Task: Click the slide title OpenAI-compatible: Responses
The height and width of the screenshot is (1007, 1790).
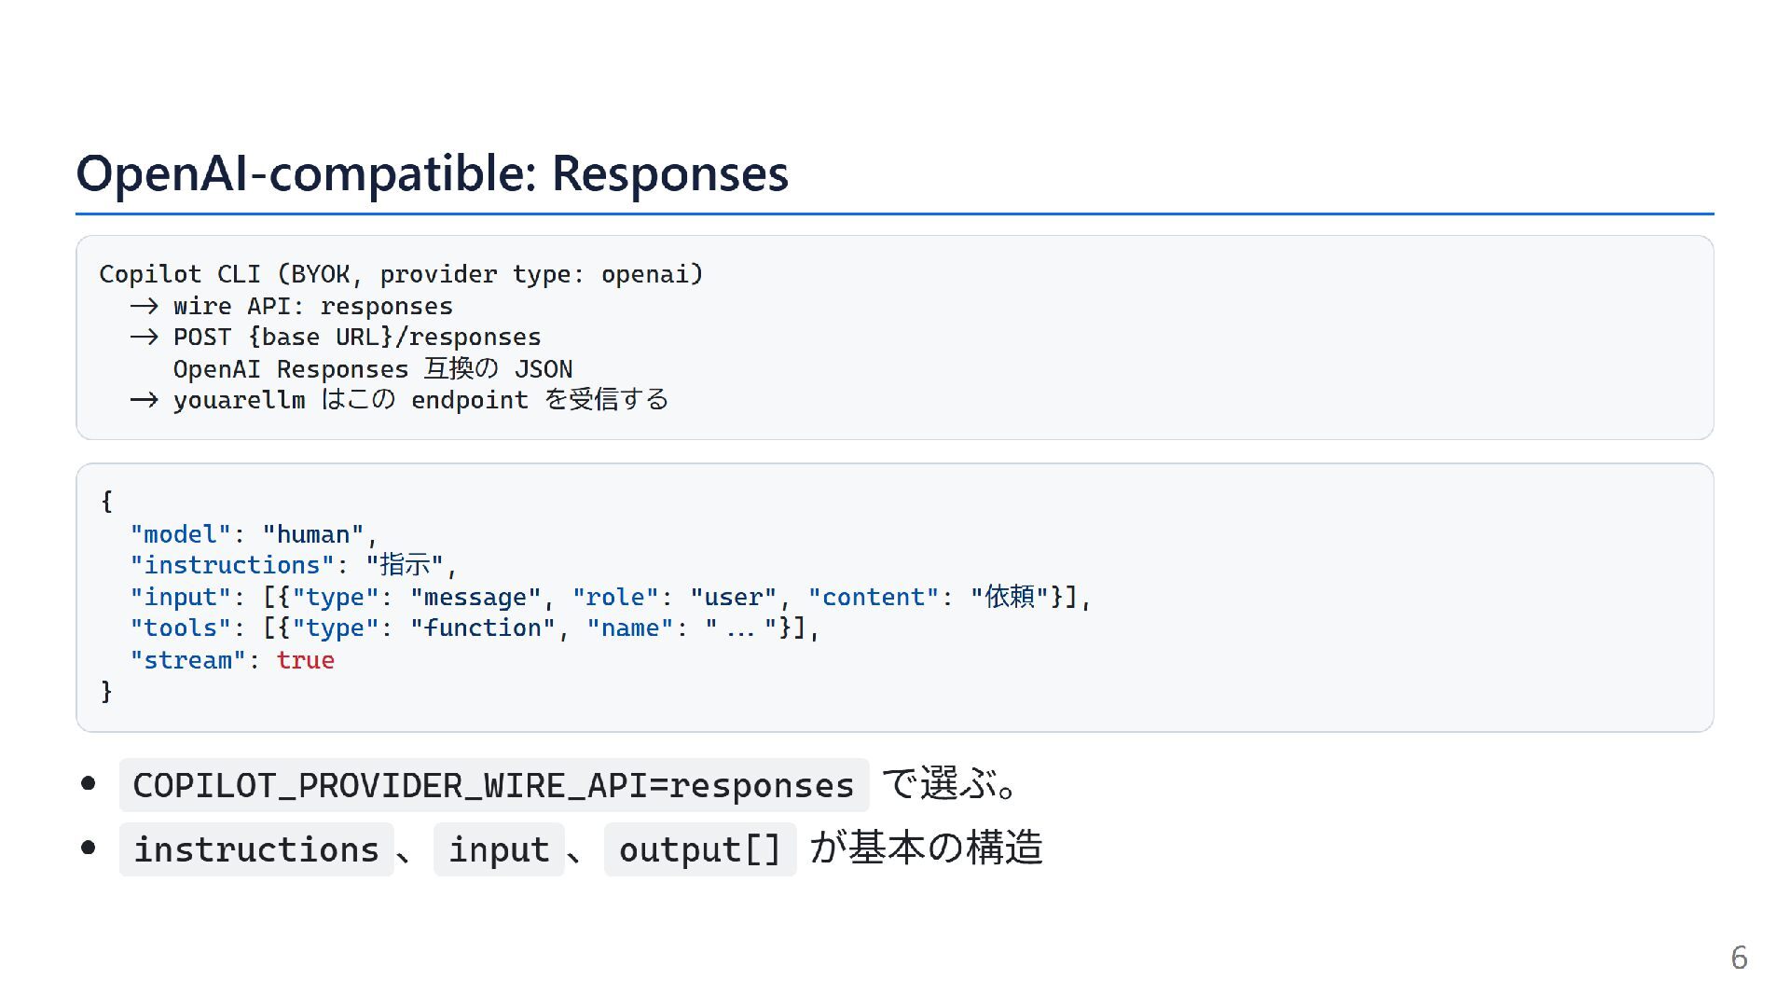Action: 432,174
